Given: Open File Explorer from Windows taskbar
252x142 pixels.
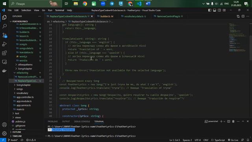Looking at the screenshot, I should pyautogui.click(x=76, y=4).
